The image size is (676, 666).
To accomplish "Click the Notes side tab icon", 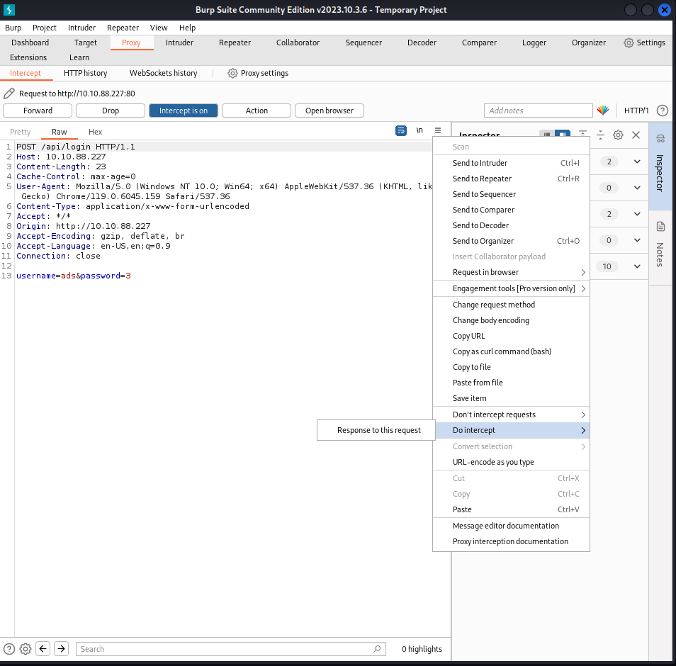I will [660, 226].
